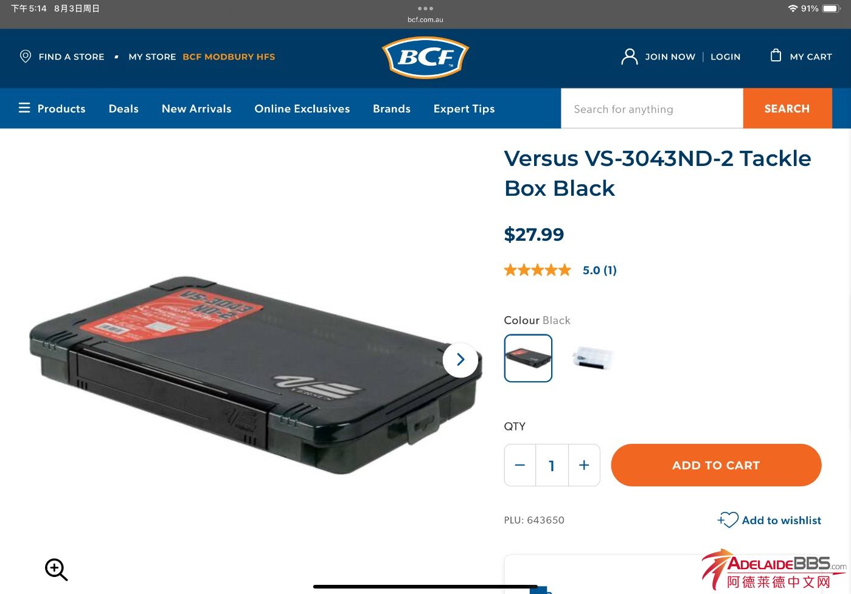851x594 pixels.
Task: Click the Add to Cart button
Action: point(716,465)
